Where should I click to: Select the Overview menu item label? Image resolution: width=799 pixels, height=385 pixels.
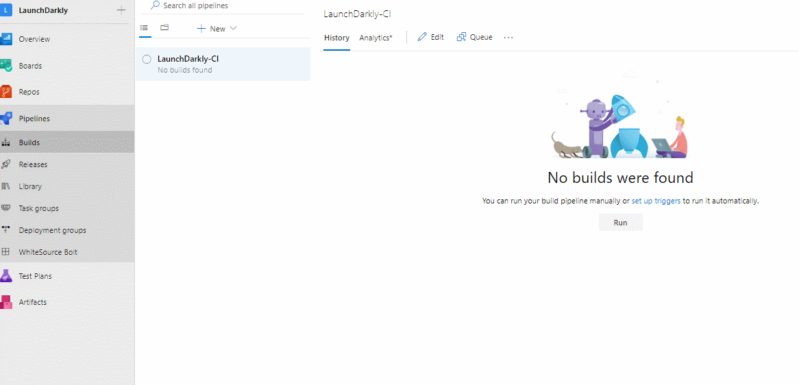[35, 39]
